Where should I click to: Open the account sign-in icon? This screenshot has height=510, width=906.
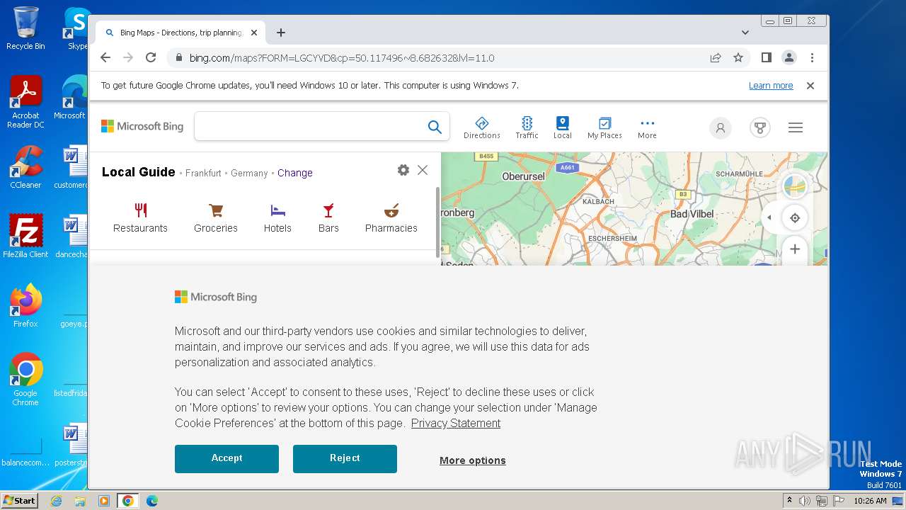point(720,127)
